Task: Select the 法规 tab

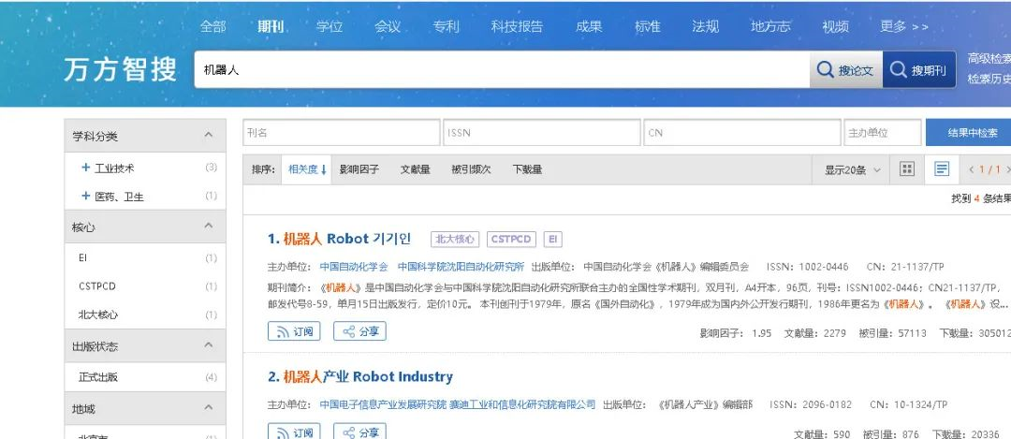Action: [x=706, y=26]
